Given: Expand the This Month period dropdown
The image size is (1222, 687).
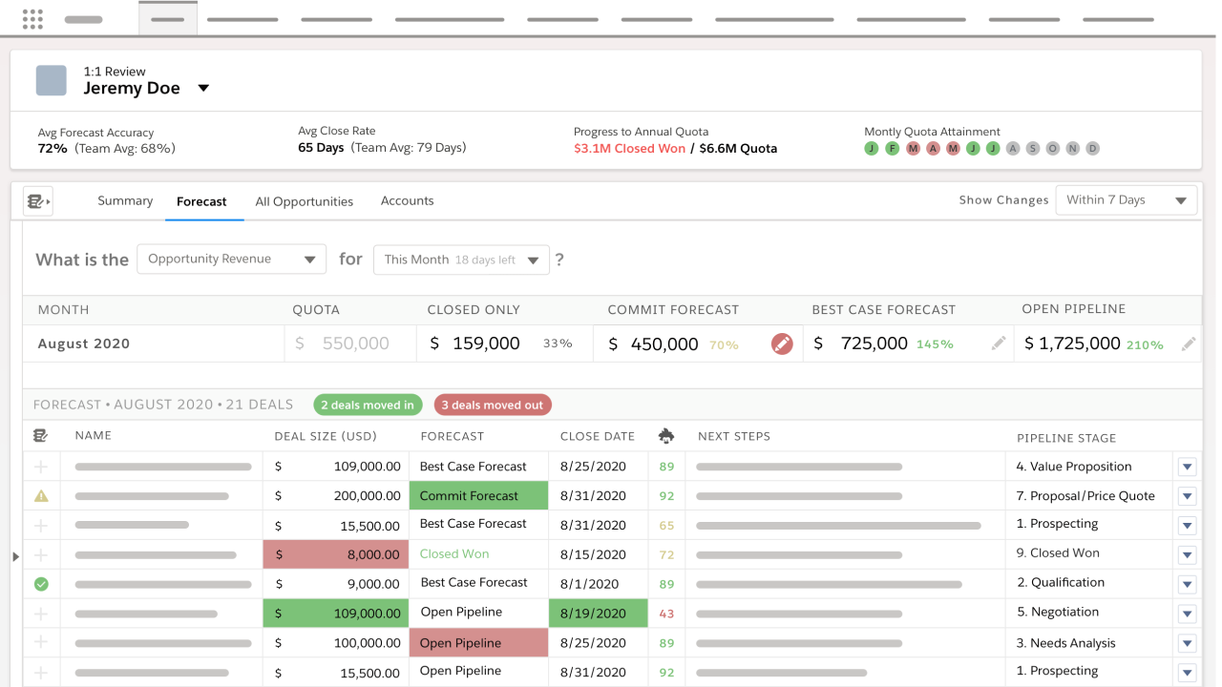Looking at the screenshot, I should pyautogui.click(x=461, y=260).
